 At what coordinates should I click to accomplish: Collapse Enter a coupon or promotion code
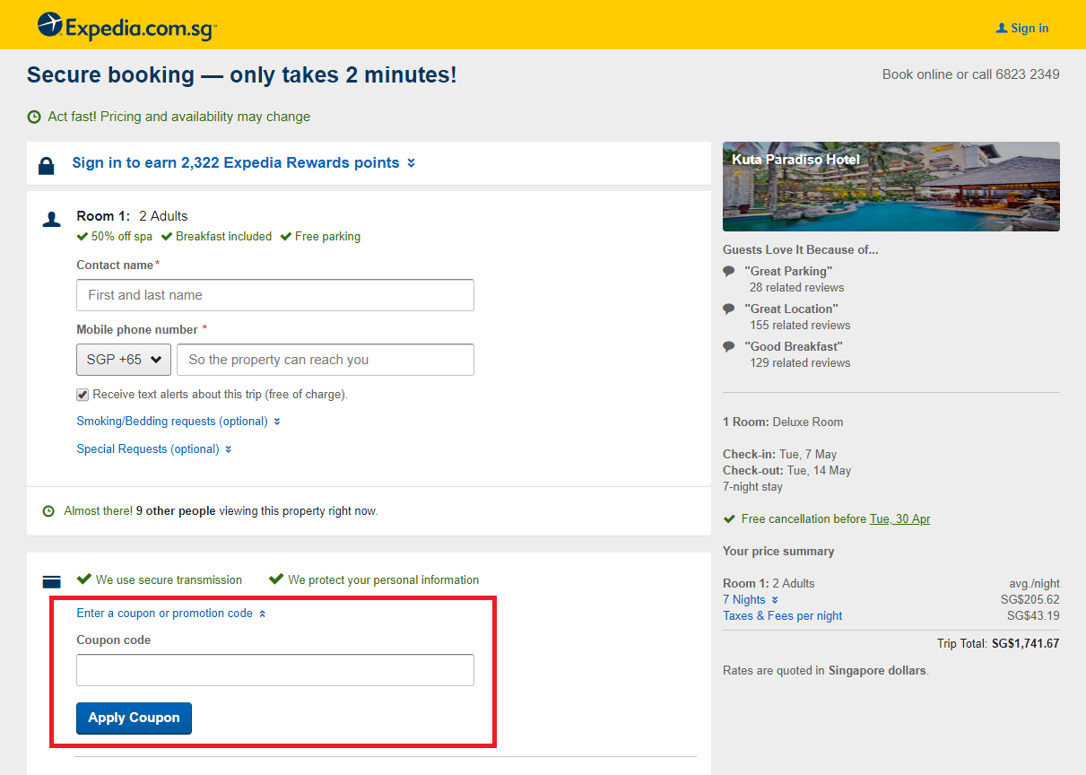click(171, 614)
